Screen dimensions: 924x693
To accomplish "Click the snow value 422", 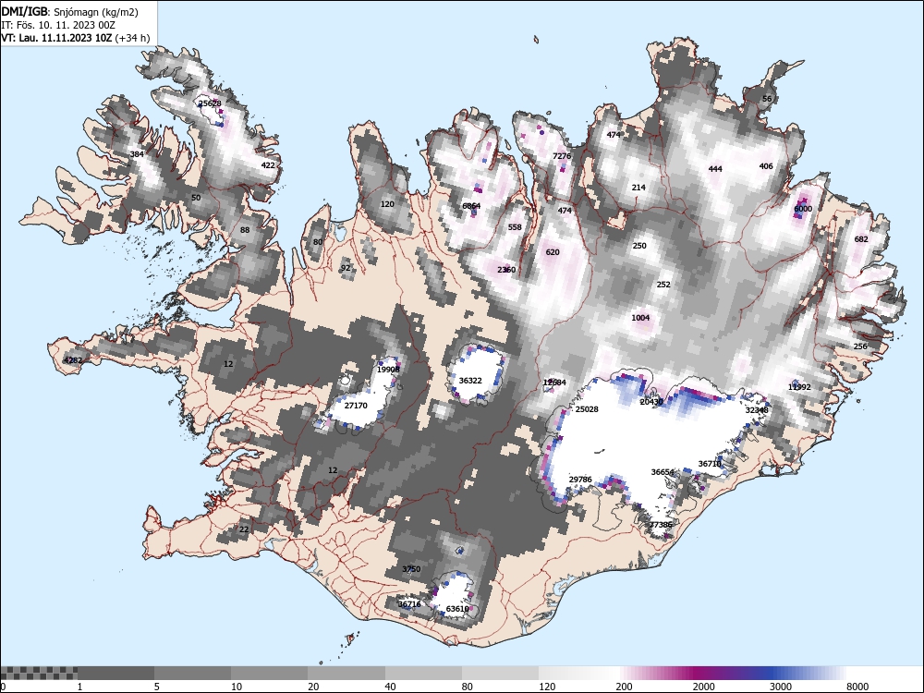I will click(268, 165).
